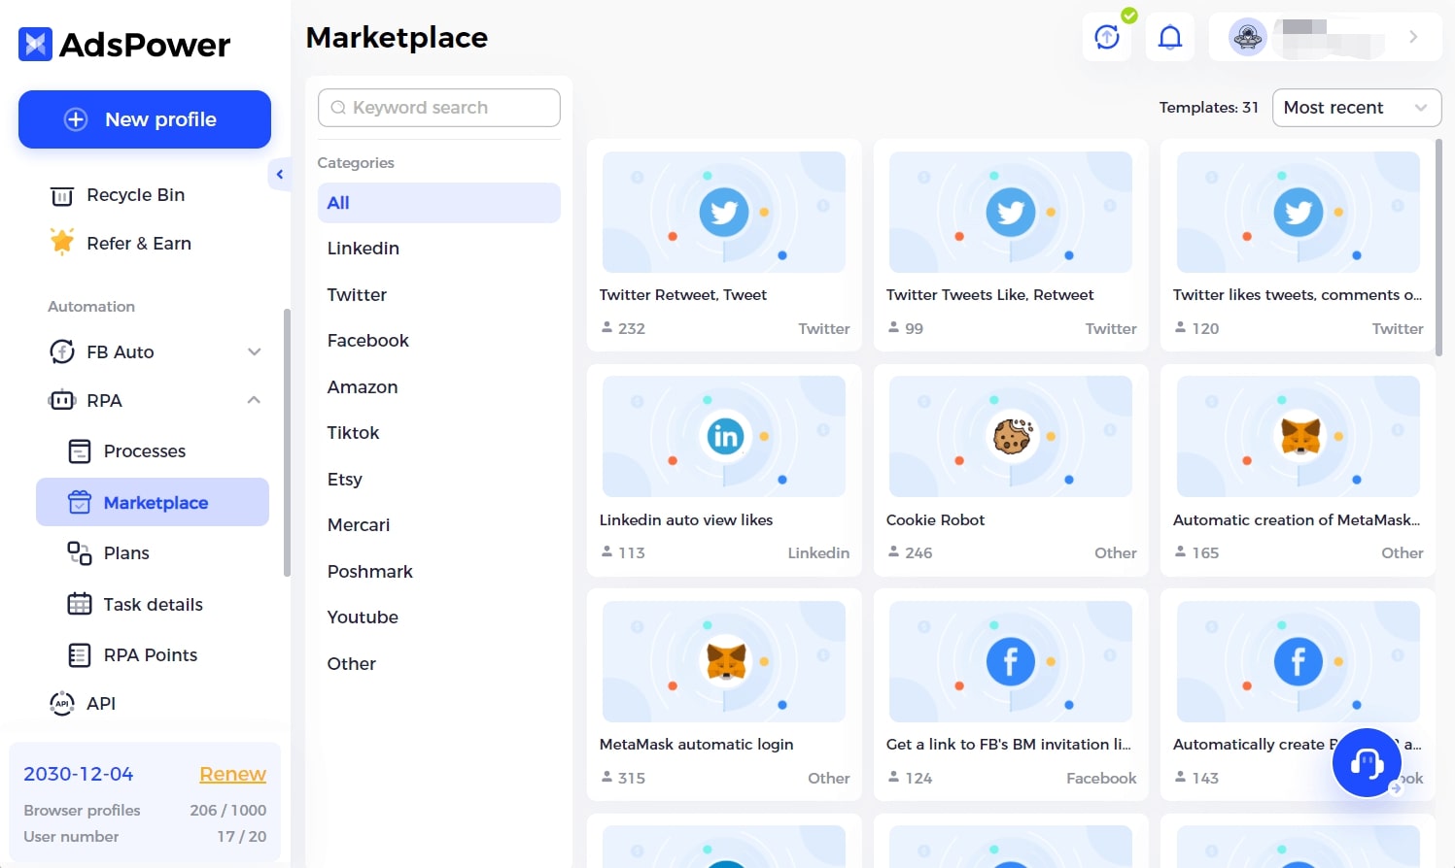This screenshot has height=868, width=1455.
Task: Click the update sync icon in header
Action: coord(1107,38)
